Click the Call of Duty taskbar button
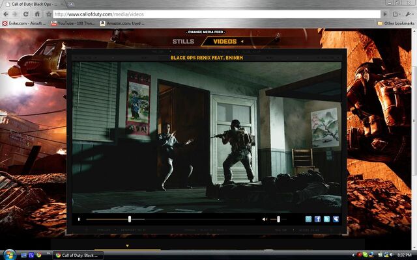Image resolution: width=417 pixels, height=260 pixels. pos(78,255)
